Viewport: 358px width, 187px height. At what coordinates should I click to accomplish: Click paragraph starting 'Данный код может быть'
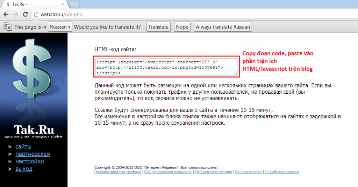pos(213,92)
